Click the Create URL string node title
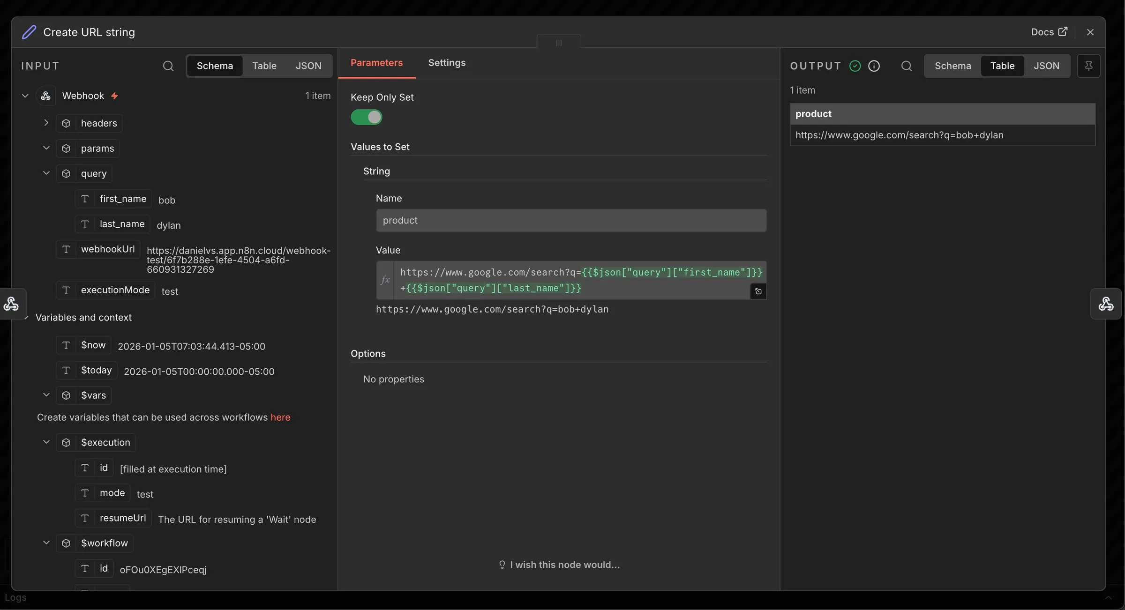Viewport: 1125px width, 610px height. [89, 32]
